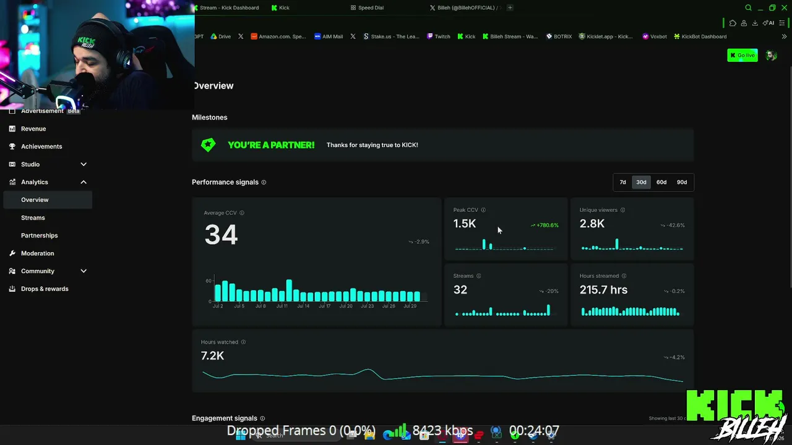Open the Moderation hammer icon
792x445 pixels.
click(x=12, y=253)
